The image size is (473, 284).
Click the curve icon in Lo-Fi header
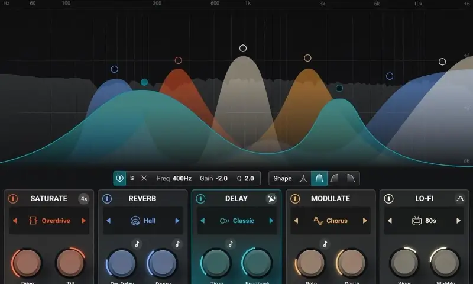coord(459,199)
